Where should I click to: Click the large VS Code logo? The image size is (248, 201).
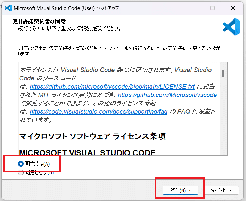(231, 27)
